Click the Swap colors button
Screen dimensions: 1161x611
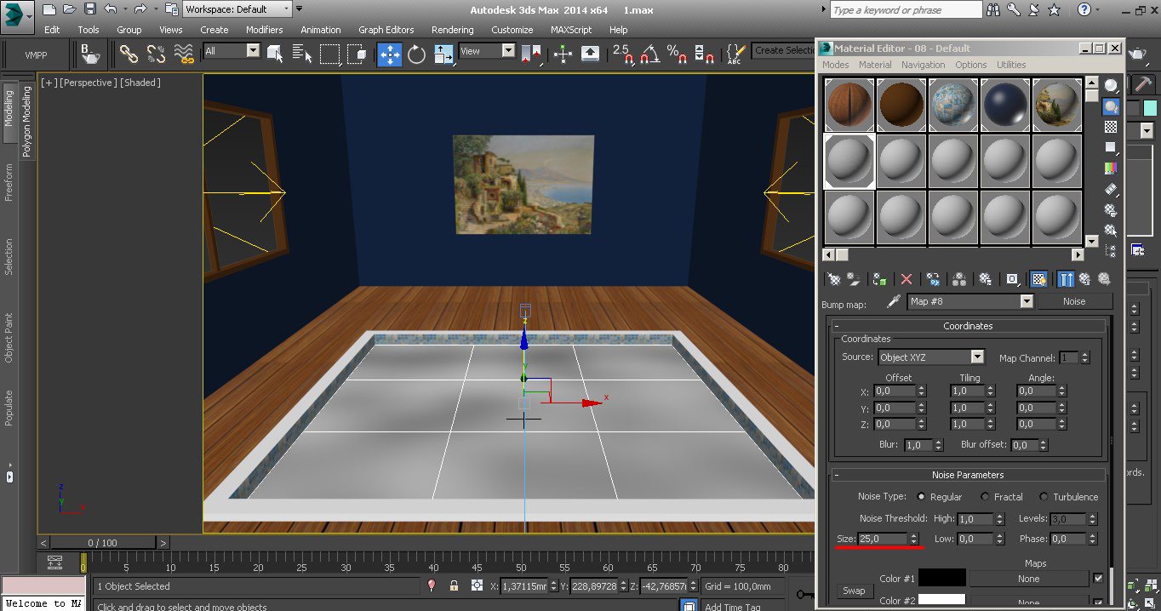pyautogui.click(x=854, y=591)
